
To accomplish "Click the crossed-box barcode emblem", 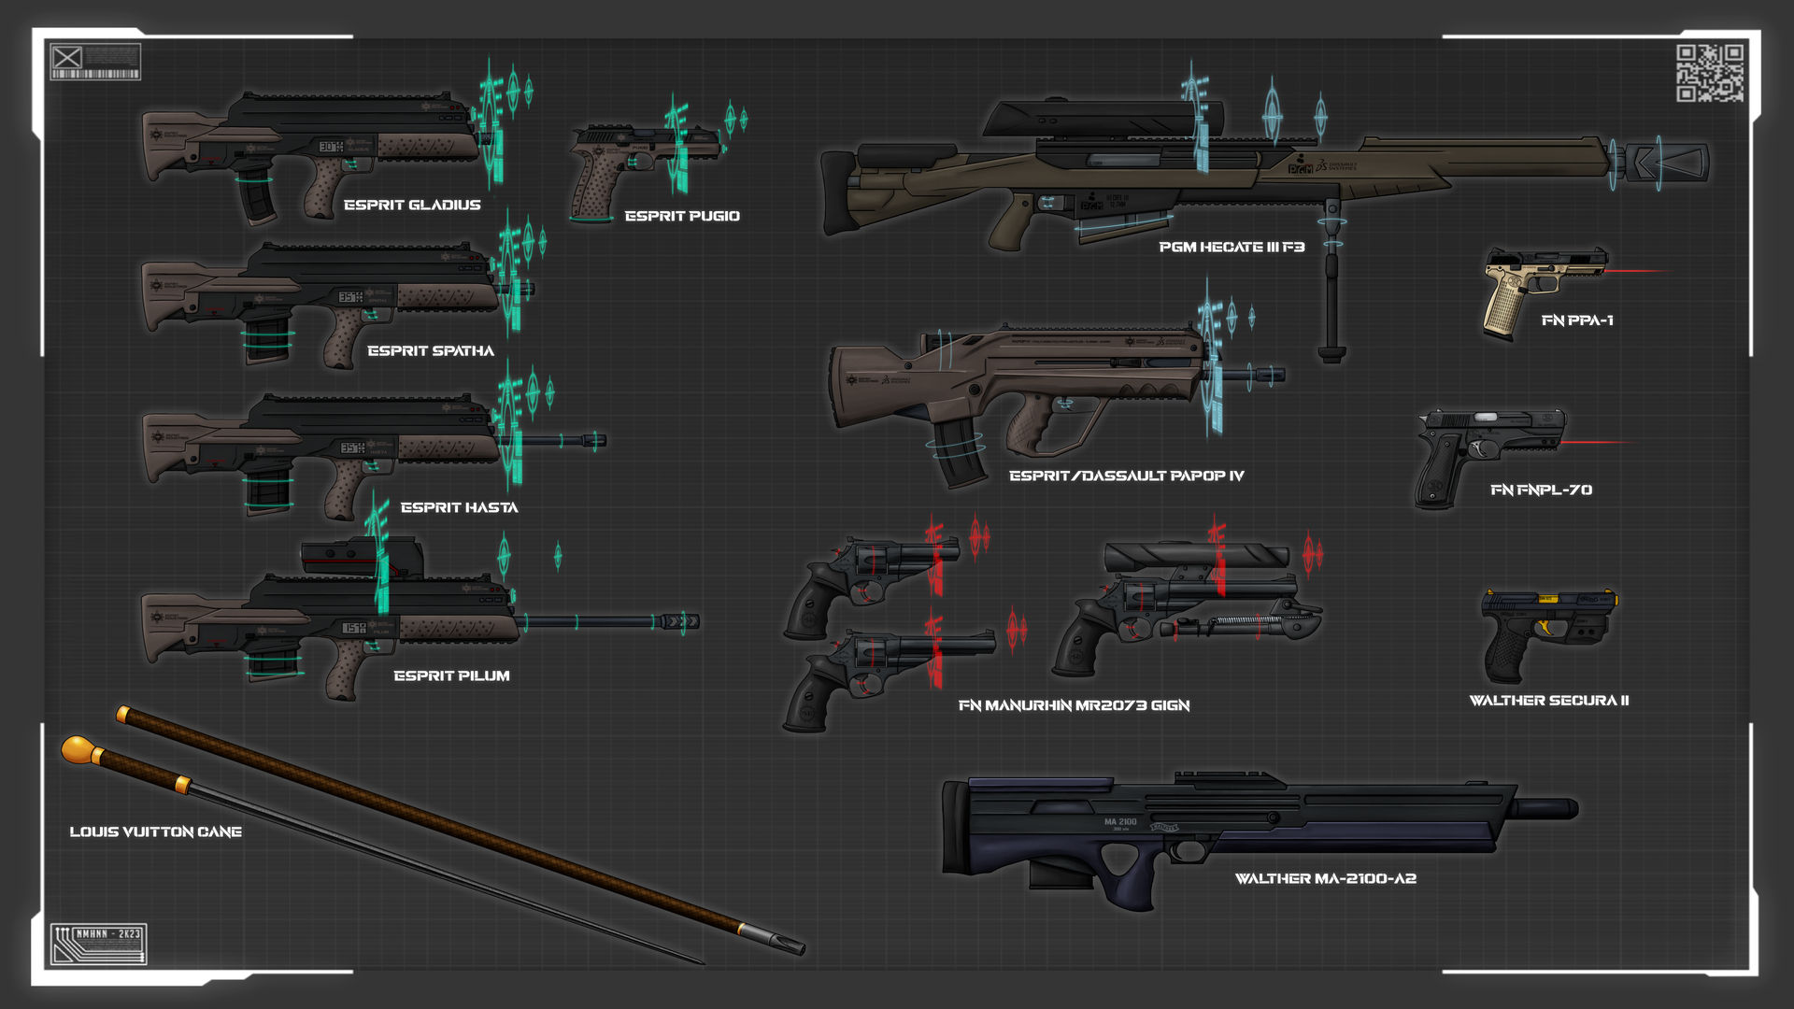I will click(x=95, y=62).
